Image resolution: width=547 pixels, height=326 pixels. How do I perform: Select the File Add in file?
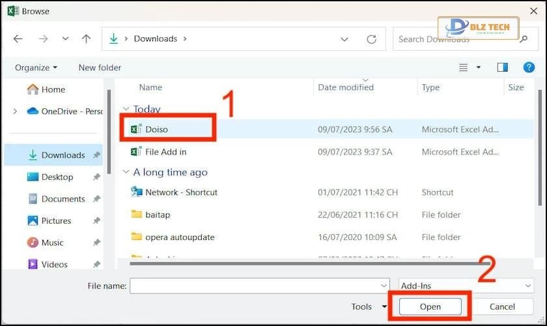tap(165, 152)
